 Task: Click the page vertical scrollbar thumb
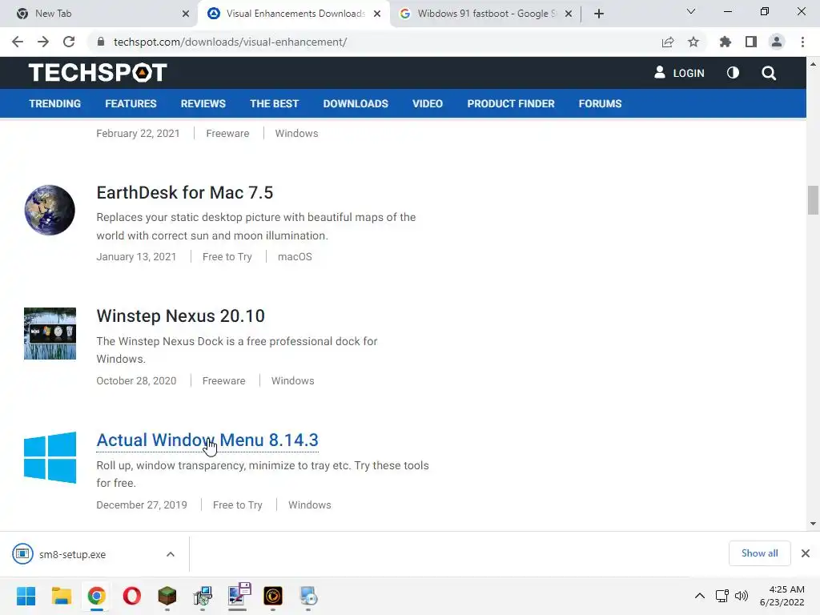(813, 199)
